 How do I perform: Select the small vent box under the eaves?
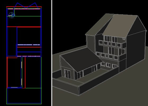(x=124, y=39)
